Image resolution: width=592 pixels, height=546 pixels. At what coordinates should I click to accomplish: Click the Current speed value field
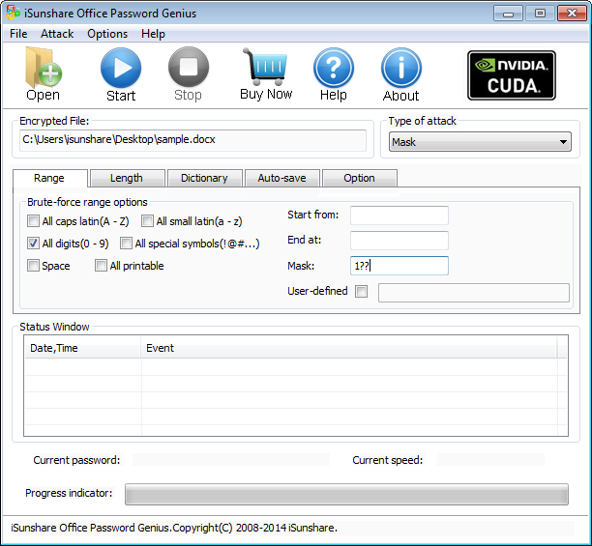tap(490, 460)
